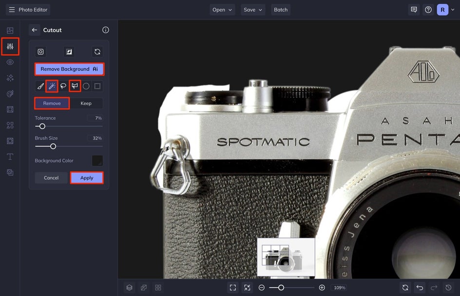Toggle the grid view icon
The image size is (460, 296).
[x=158, y=288]
